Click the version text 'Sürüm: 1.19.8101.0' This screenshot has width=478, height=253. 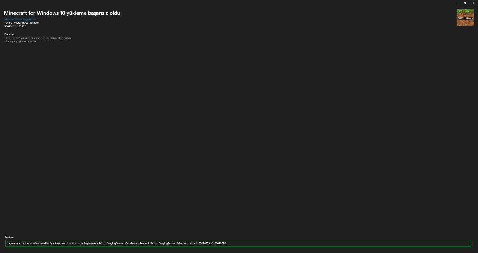(15, 26)
